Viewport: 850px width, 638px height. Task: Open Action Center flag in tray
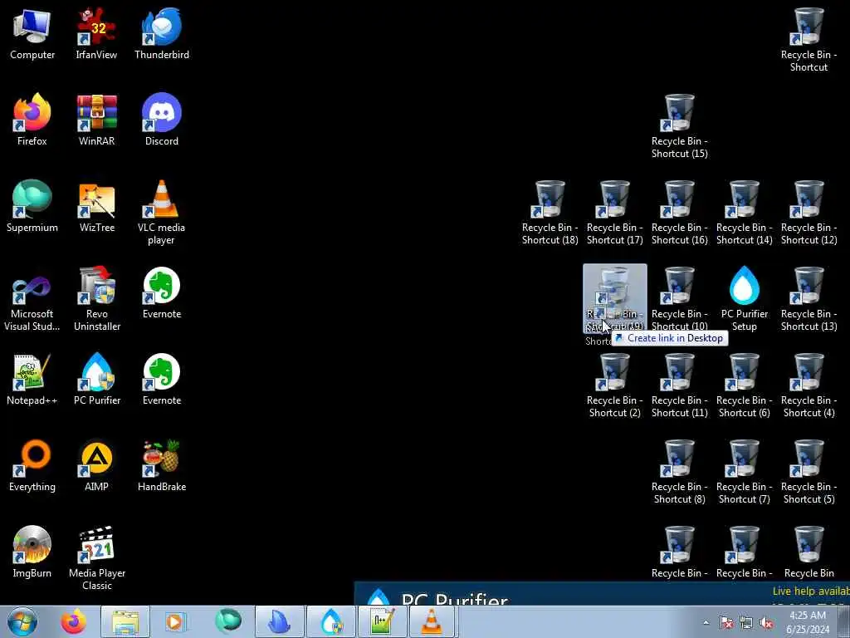725,622
